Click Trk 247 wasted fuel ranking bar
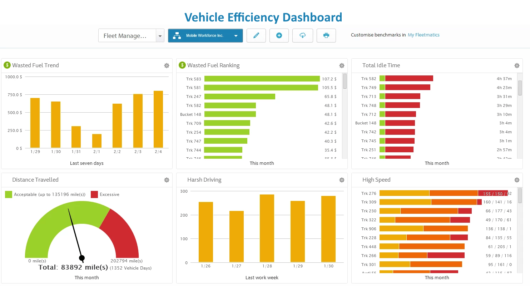This screenshot has height=286, width=530. point(240,97)
